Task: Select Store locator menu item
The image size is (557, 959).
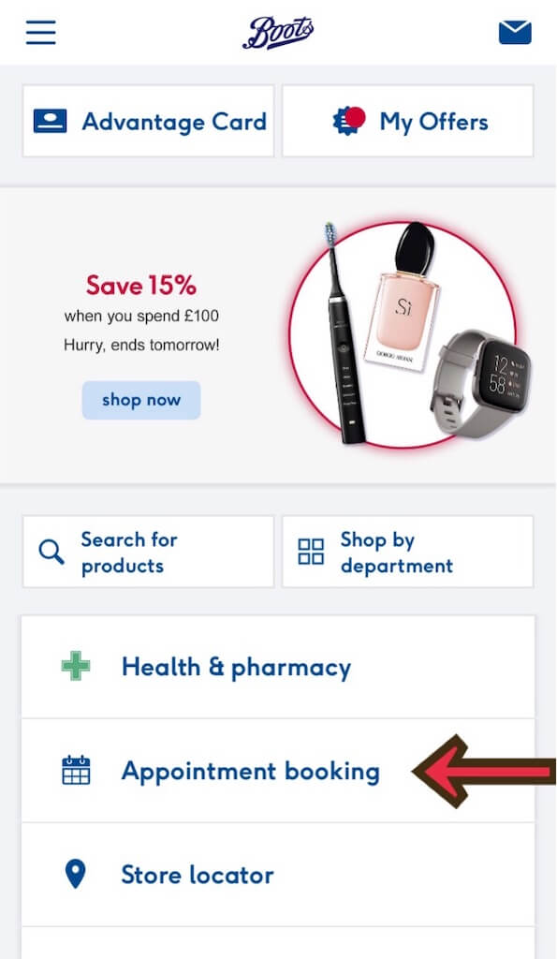Action: 278,875
